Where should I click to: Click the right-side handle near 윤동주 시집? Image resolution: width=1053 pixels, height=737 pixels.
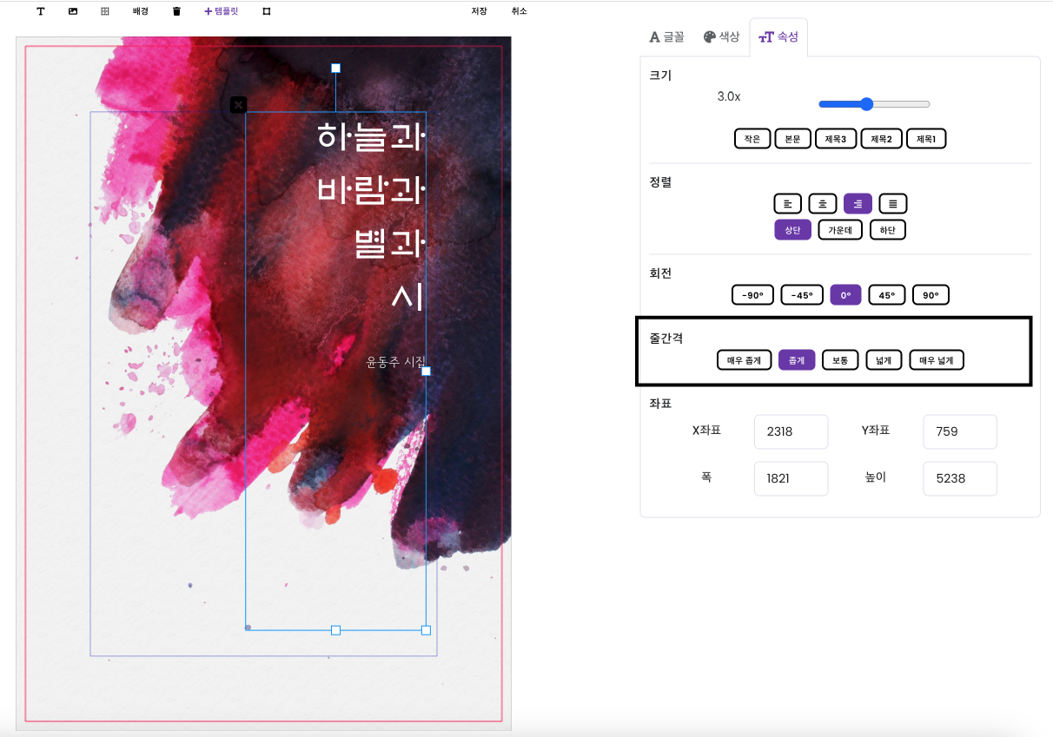[x=426, y=371]
